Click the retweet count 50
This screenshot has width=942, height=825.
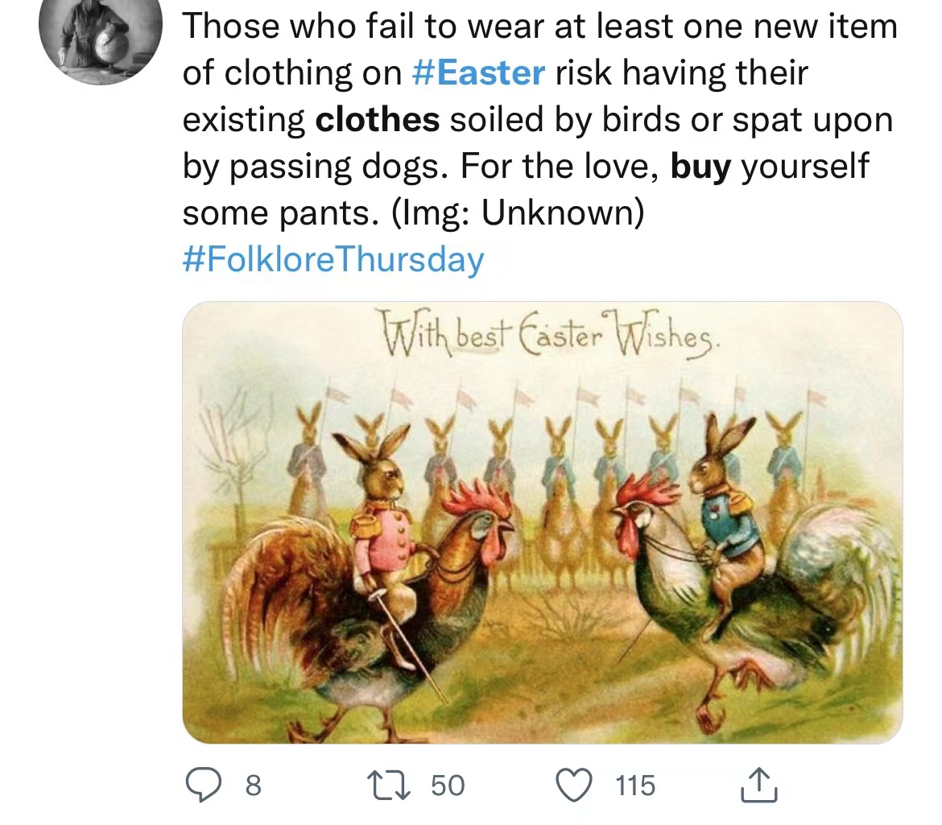(x=448, y=786)
